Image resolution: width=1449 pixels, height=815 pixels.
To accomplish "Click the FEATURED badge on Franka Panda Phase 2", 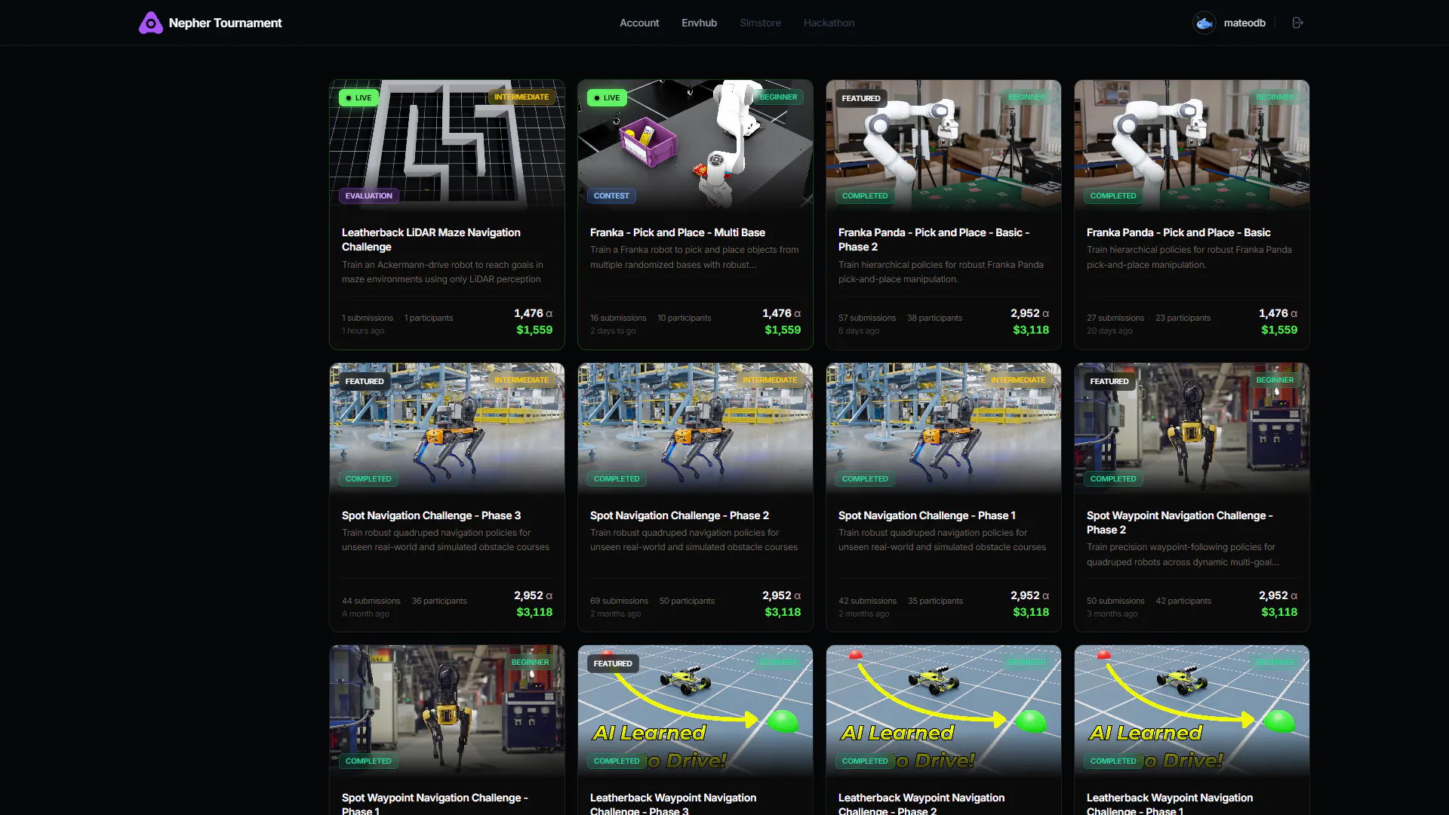I will (x=861, y=98).
